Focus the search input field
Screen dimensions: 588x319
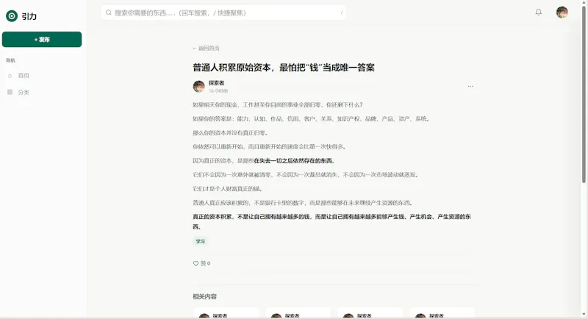point(223,12)
